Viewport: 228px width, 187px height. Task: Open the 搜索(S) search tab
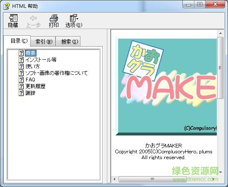point(68,42)
